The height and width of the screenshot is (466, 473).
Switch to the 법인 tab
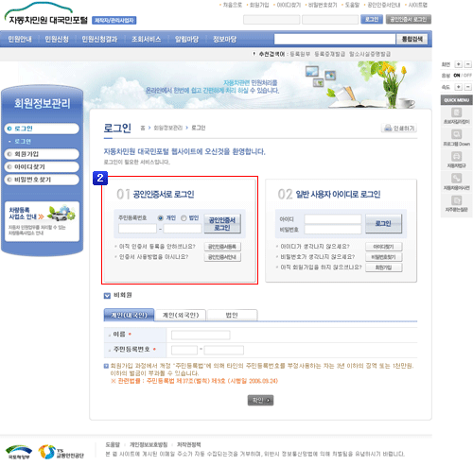tap(232, 315)
